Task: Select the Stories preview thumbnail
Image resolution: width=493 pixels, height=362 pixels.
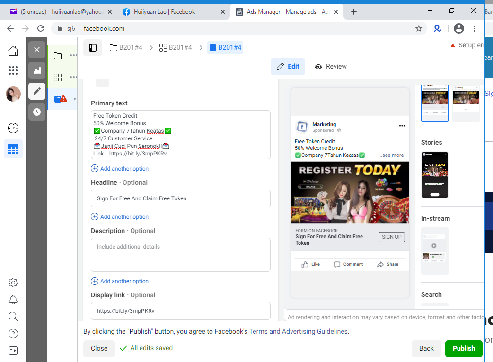Action: [434, 175]
